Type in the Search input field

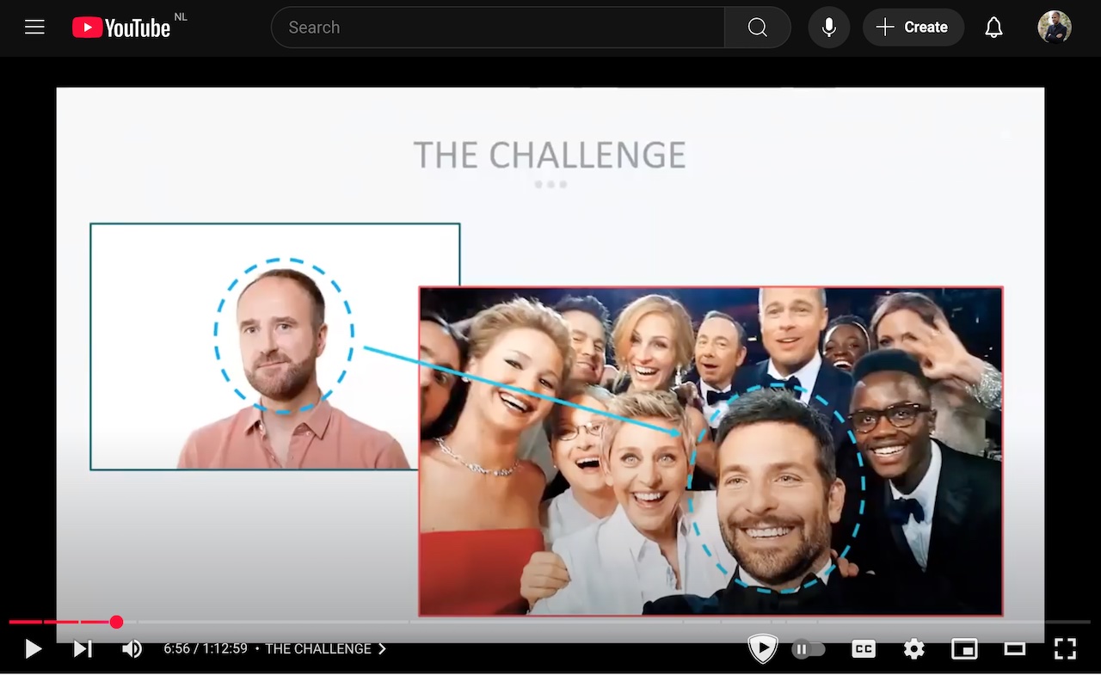coord(499,28)
